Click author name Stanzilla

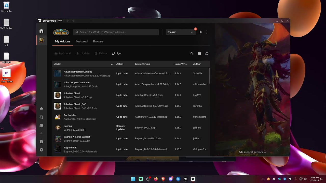coord(197,73)
